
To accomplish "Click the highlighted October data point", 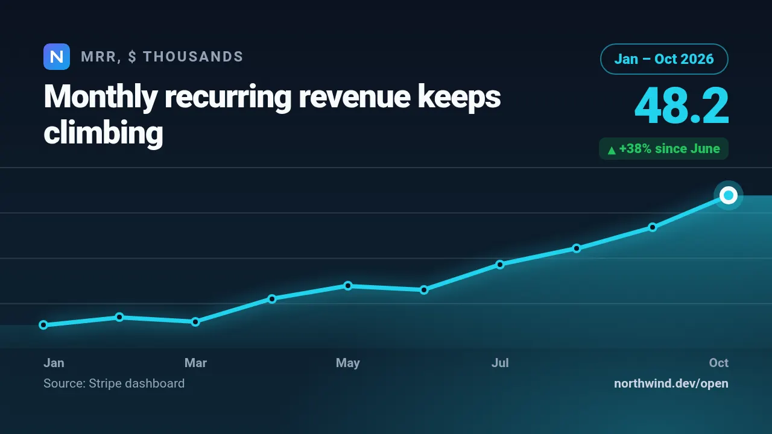I will click(x=729, y=195).
